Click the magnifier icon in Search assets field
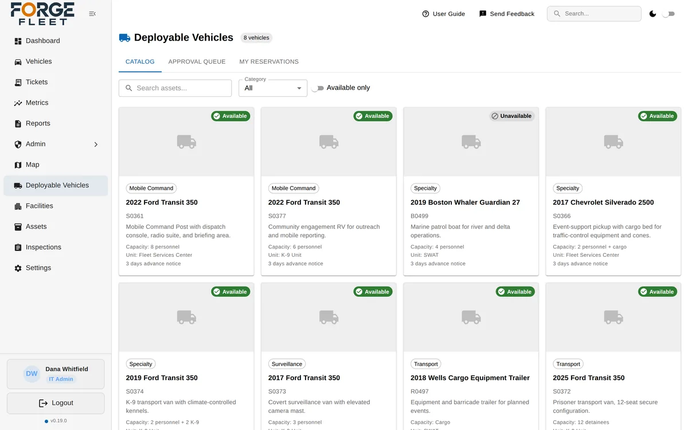This screenshot has height=430, width=688. (129, 88)
